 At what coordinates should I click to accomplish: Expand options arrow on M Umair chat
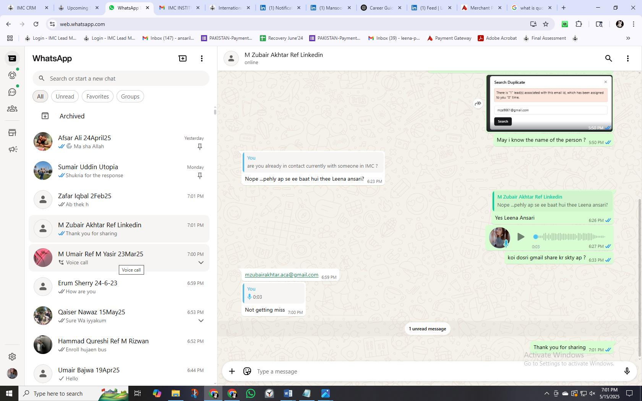(x=201, y=263)
